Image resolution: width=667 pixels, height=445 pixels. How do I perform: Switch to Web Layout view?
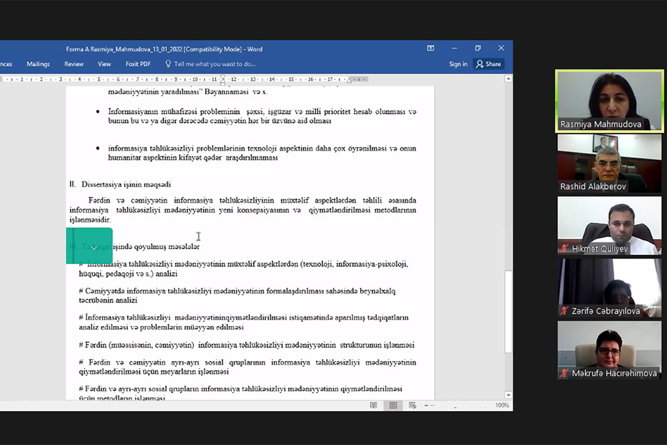[x=412, y=405]
